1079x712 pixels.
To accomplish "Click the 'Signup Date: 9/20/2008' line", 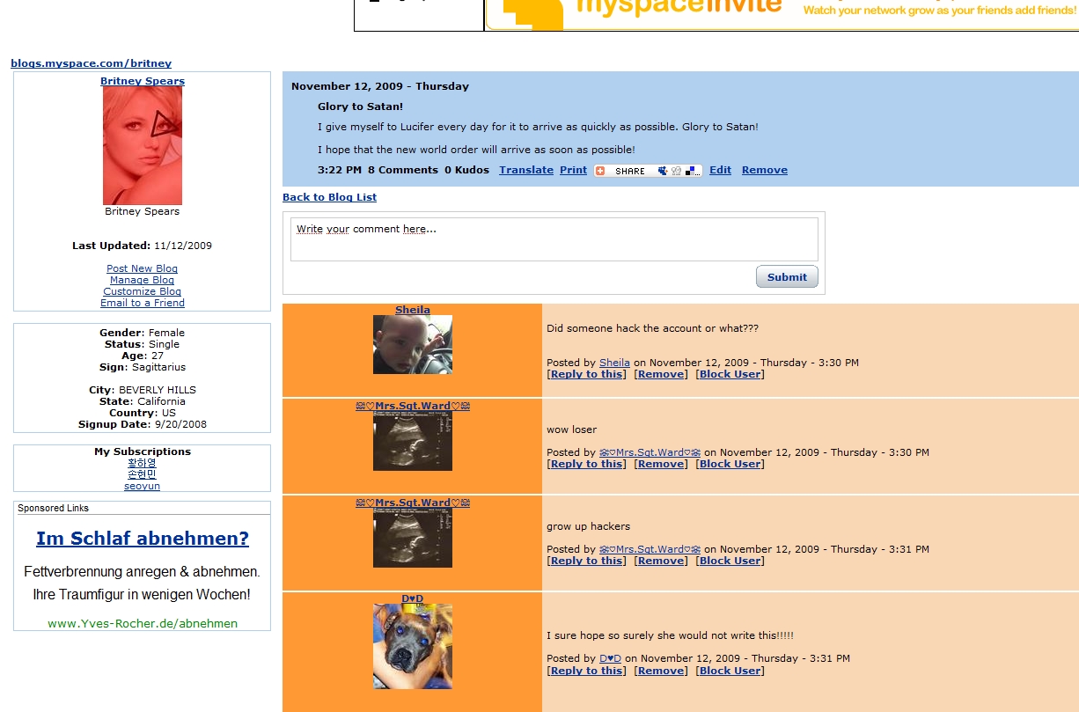I will pyautogui.click(x=143, y=424).
